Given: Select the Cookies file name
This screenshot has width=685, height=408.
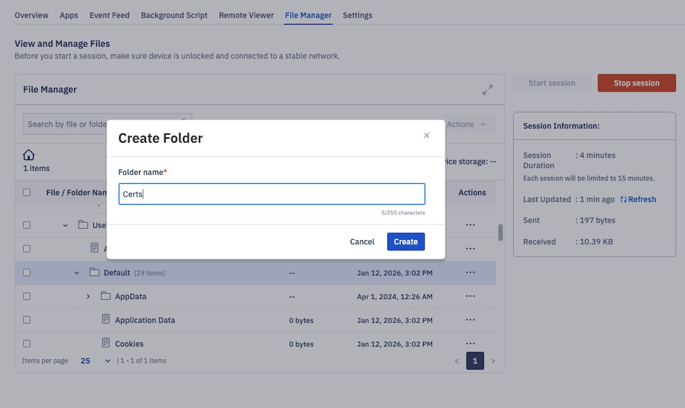Looking at the screenshot, I should tap(129, 344).
